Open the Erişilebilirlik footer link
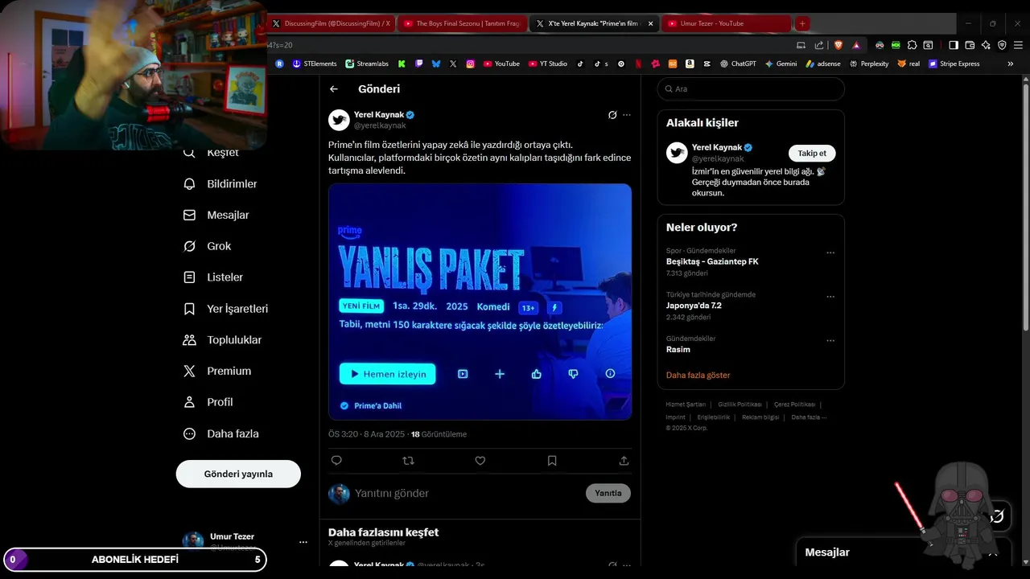Image resolution: width=1030 pixels, height=579 pixels. click(x=714, y=417)
